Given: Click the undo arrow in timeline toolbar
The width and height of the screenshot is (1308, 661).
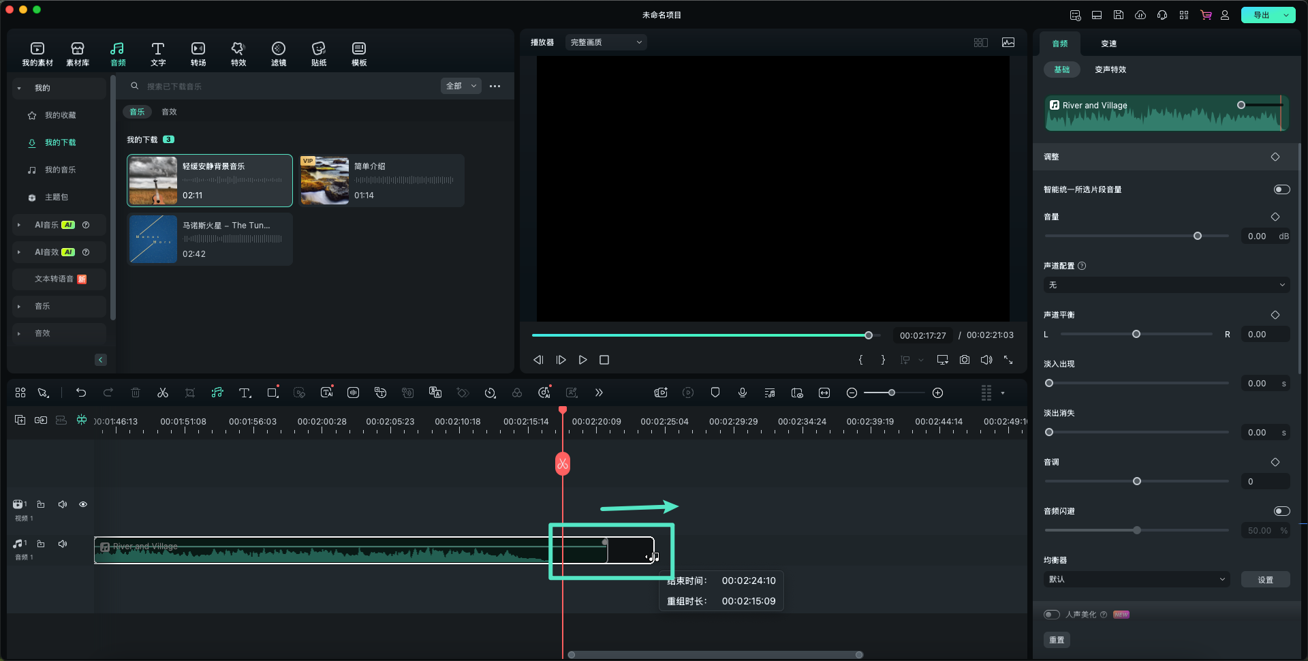Looking at the screenshot, I should [81, 393].
